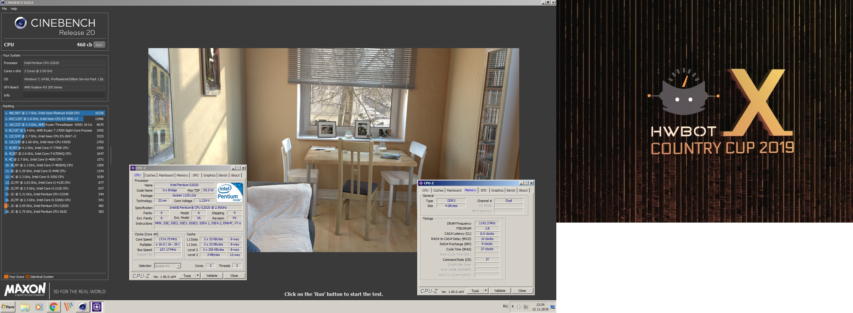853x313 pixels.
Task: Select SPD tab in CPU-Z CPU window
Action: click(195, 175)
